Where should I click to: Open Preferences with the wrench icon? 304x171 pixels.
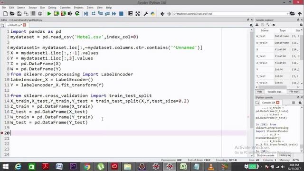click(146, 14)
